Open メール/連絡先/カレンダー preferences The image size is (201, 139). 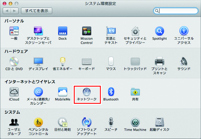click(x=38, y=92)
